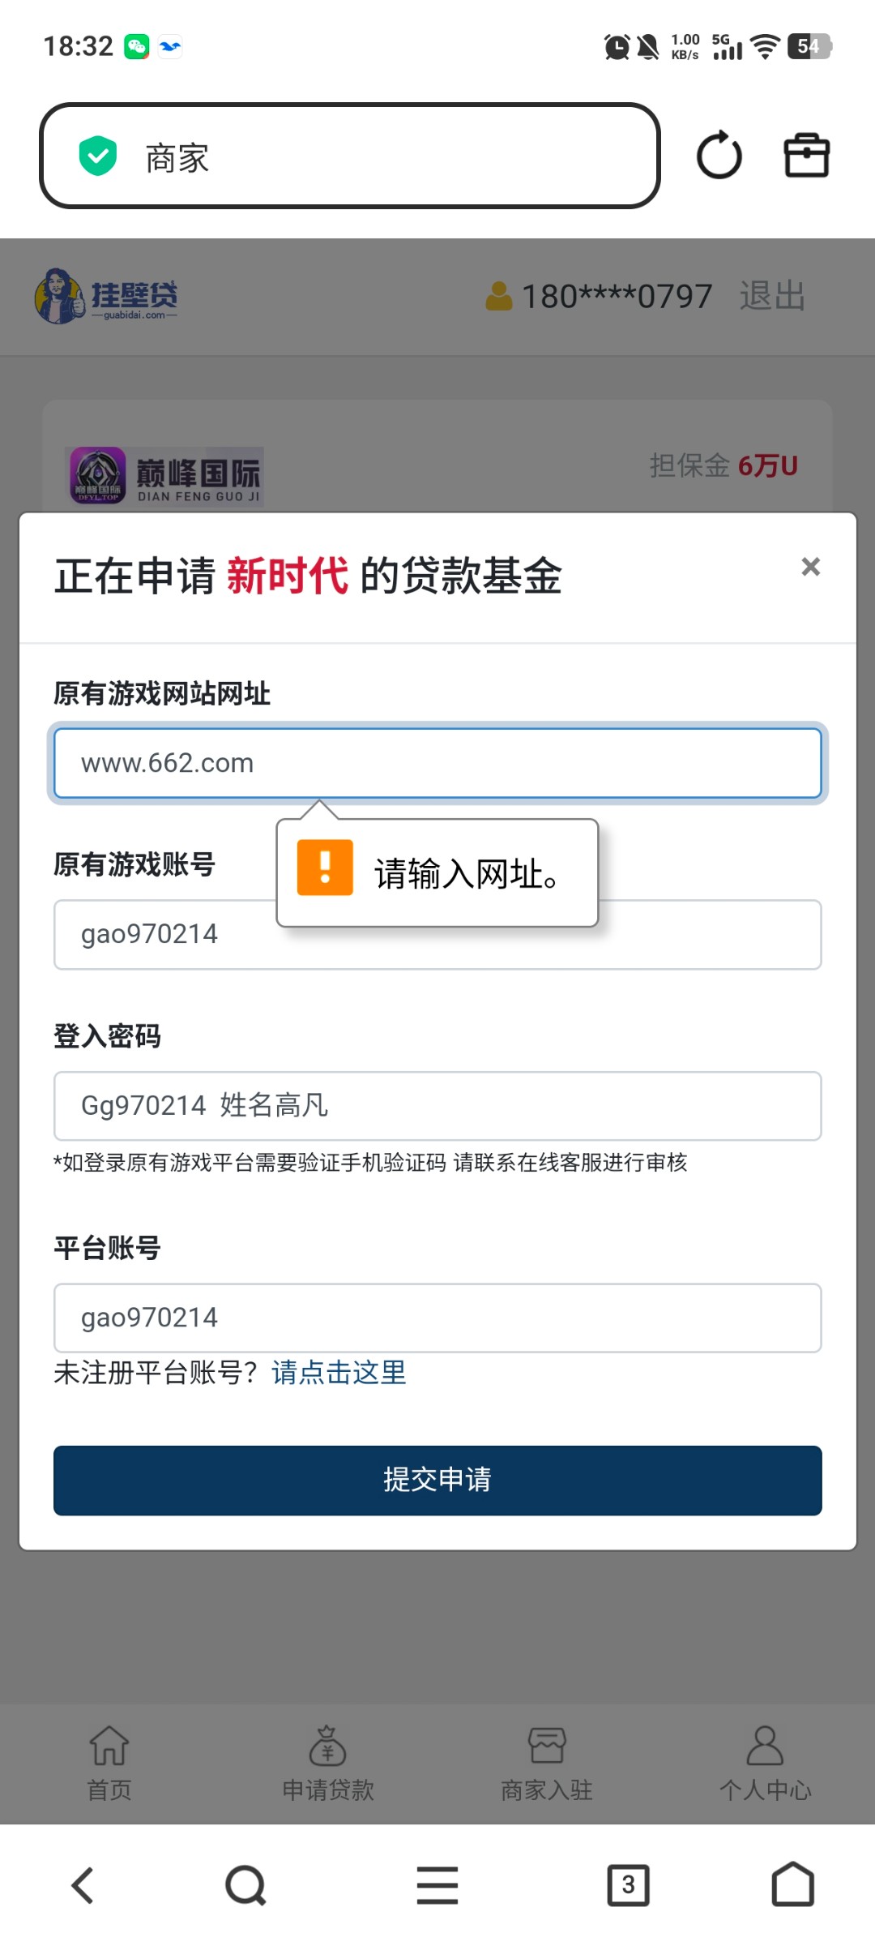Image resolution: width=875 pixels, height=1946 pixels.
Task: Tap the tab counter showing 3
Action: tap(630, 1884)
